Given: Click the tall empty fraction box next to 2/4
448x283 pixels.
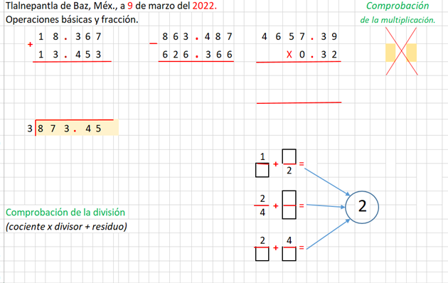Looking at the screenshot, I should coord(289,205).
